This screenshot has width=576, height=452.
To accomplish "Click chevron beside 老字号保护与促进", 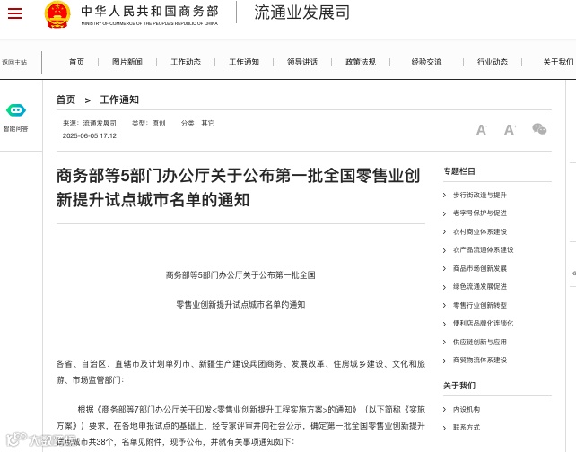I will [444, 213].
